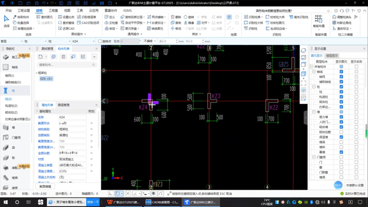
Task: Collapse the 轴线 layer group
Action: 314,72
